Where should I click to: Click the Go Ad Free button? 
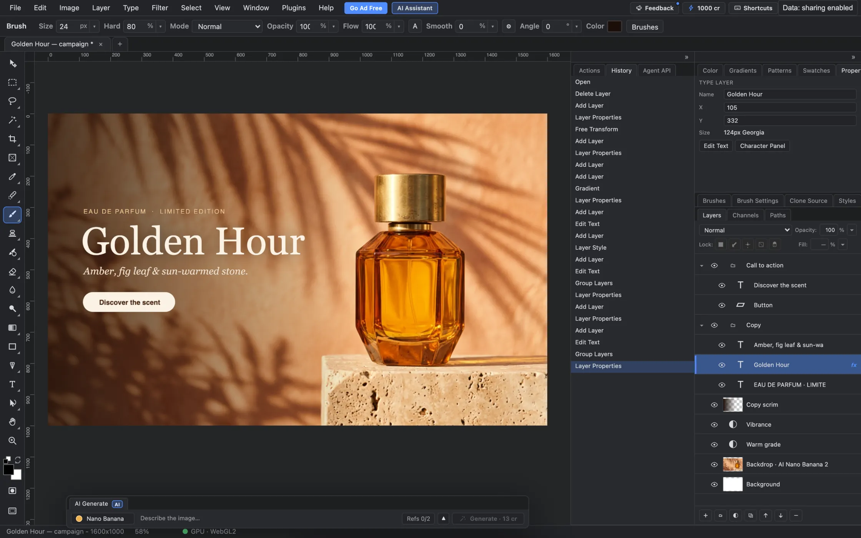[x=366, y=8]
